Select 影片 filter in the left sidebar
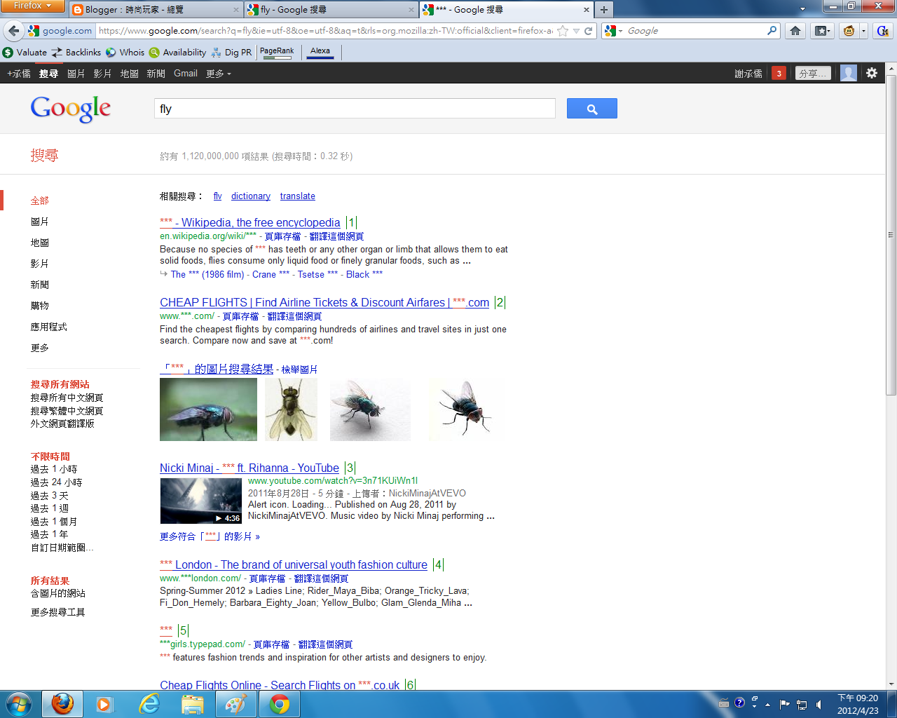The height and width of the screenshot is (718, 897). tap(40, 264)
